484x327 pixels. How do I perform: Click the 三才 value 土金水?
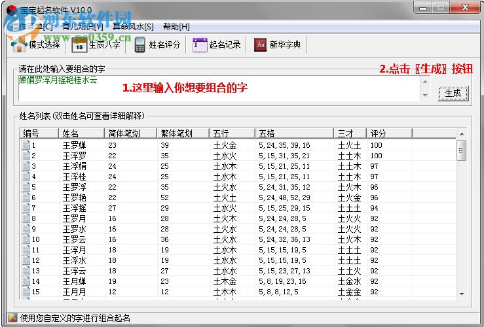click(x=349, y=281)
